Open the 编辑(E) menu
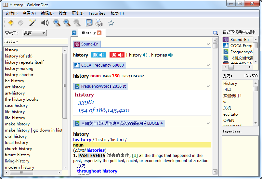Image resolution: width=262 pixels, height=179 pixels. tap(47, 13)
